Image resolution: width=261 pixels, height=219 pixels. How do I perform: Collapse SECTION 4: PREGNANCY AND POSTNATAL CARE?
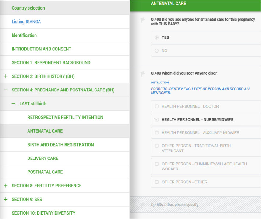6,90
